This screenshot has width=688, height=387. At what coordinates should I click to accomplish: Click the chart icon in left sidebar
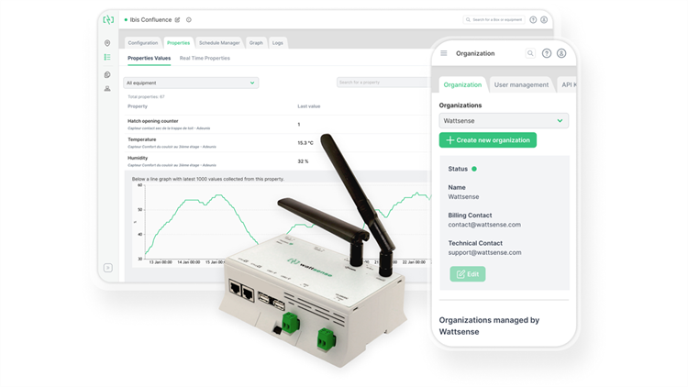click(107, 74)
